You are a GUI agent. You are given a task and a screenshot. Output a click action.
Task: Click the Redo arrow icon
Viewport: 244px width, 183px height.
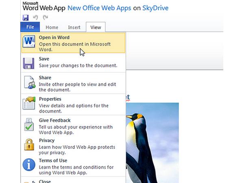[46, 17]
